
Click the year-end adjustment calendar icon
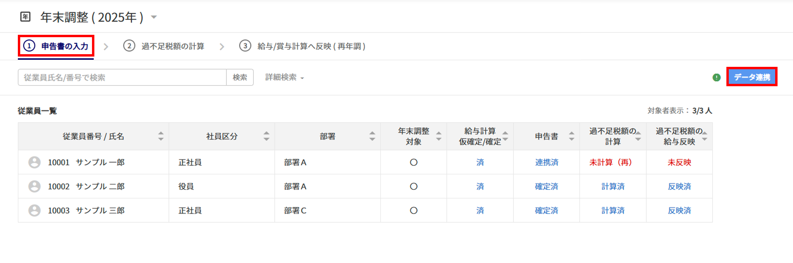coord(25,17)
